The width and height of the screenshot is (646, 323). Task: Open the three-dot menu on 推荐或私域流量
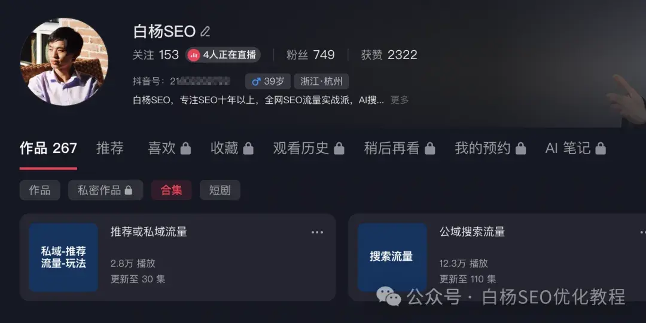tap(317, 232)
